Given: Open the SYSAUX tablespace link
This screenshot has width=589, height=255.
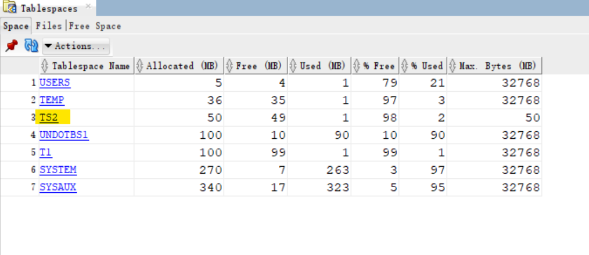Looking at the screenshot, I should coord(58,187).
